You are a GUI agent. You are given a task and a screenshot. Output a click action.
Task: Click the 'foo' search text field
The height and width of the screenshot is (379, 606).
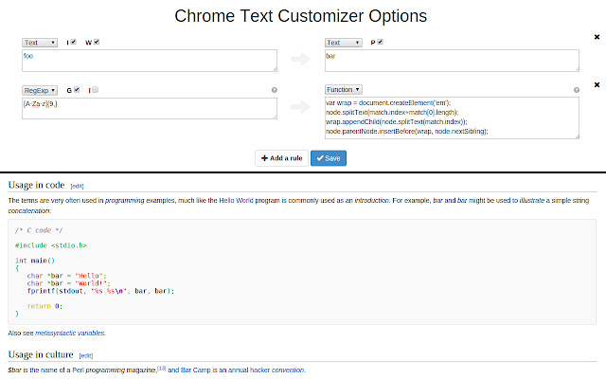149,61
